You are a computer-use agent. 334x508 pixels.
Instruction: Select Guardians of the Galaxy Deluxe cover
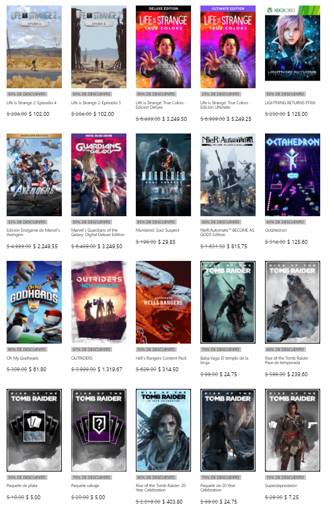[99, 175]
